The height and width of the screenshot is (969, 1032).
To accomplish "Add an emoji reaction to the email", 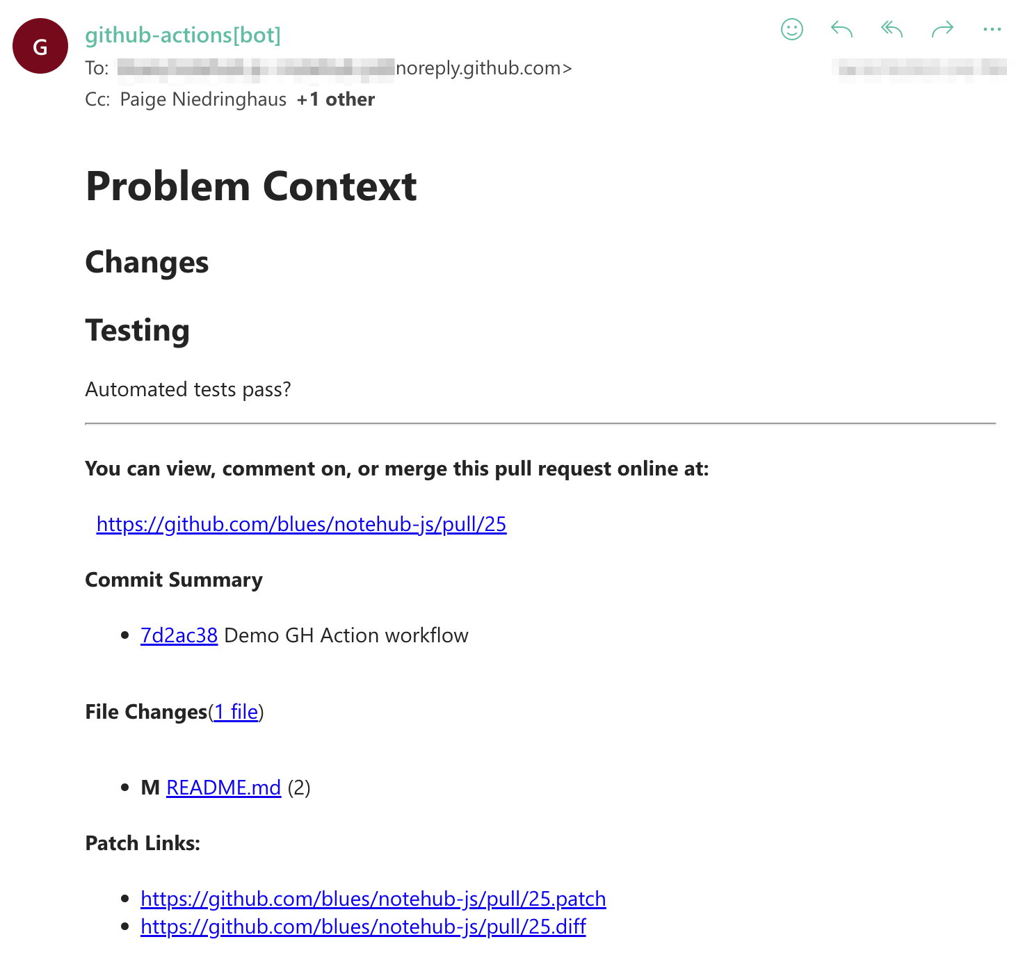I will tap(791, 29).
